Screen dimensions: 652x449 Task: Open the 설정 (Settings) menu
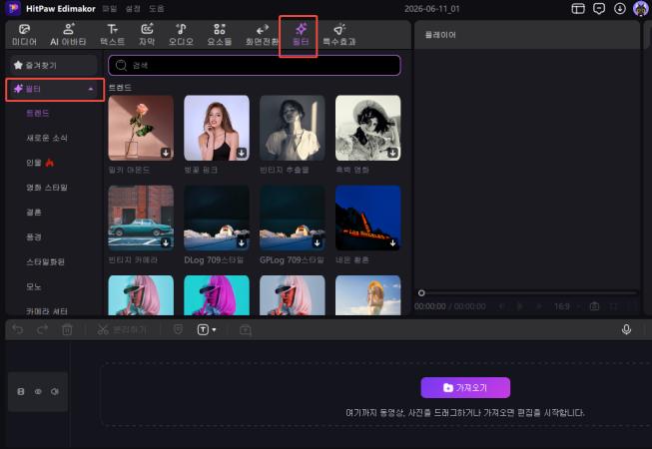coord(133,8)
